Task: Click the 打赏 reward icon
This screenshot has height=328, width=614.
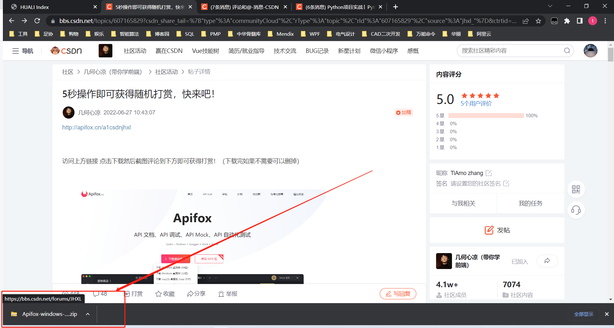Action: 133,294
